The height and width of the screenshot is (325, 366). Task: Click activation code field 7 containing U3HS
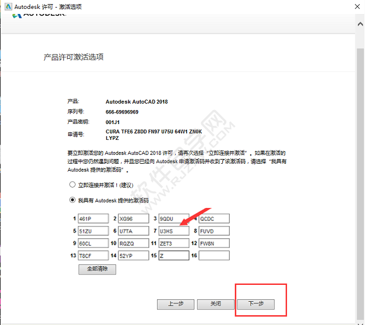[174, 231]
